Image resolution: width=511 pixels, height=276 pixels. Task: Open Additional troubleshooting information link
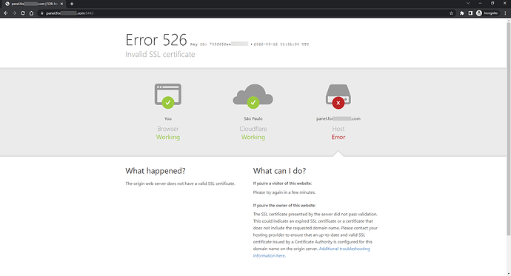point(311,252)
